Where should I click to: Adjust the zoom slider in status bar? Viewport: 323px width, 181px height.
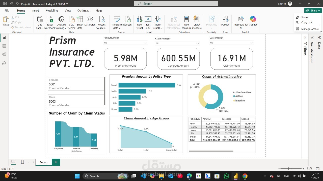coord(289,168)
